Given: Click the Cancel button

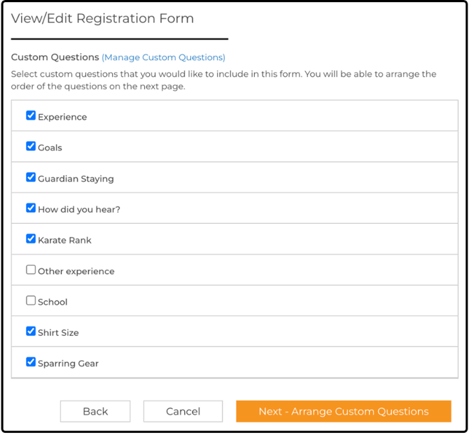Looking at the screenshot, I should coord(183,411).
